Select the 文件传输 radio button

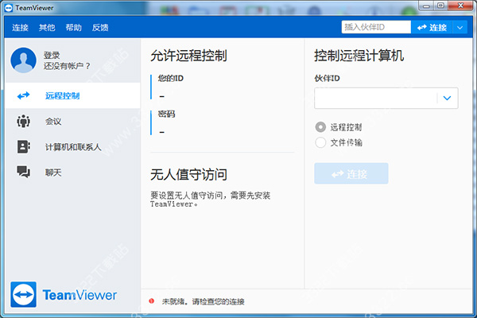click(320, 142)
